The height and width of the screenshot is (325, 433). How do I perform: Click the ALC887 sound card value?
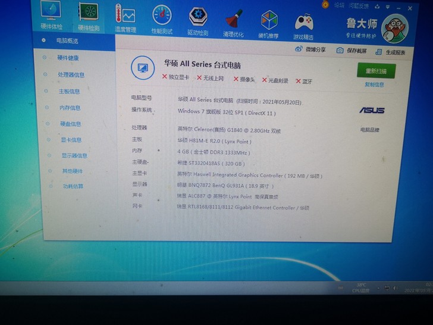227,196
